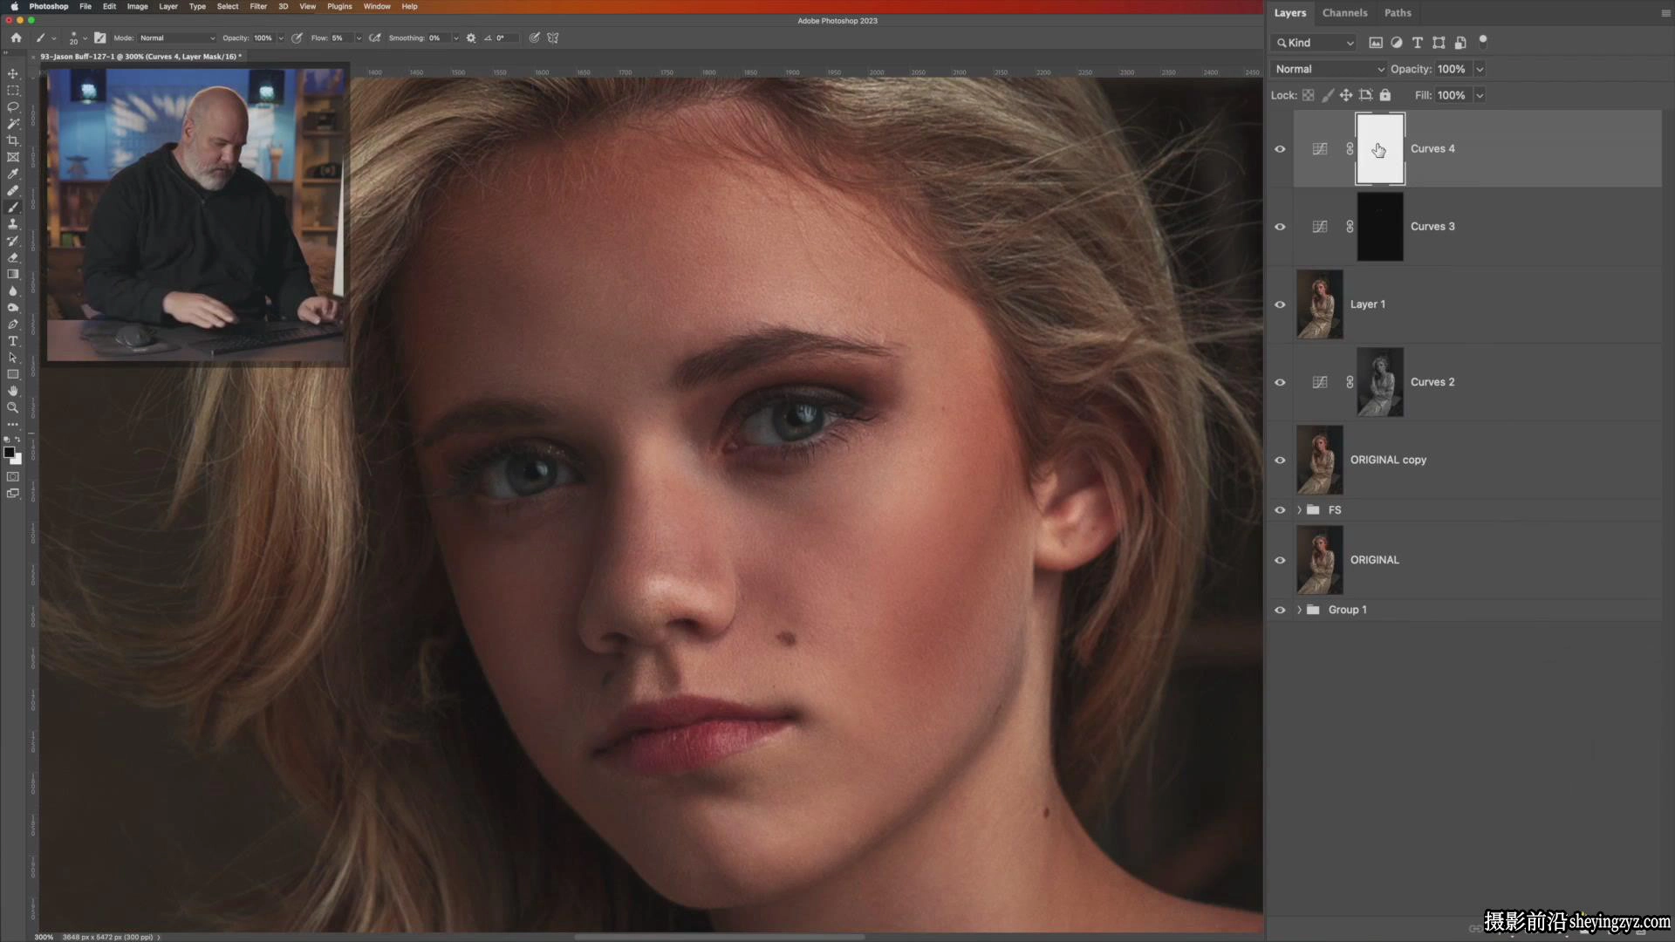The image size is (1675, 942).
Task: Switch to the Channels tab
Action: point(1344,13)
